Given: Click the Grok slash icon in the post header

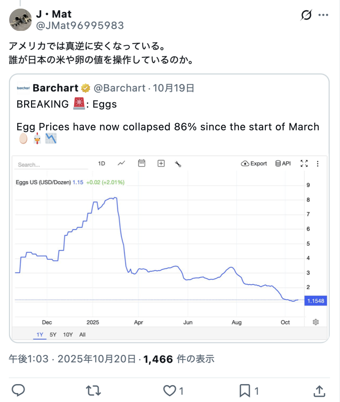Looking at the screenshot, I should pyautogui.click(x=306, y=15).
